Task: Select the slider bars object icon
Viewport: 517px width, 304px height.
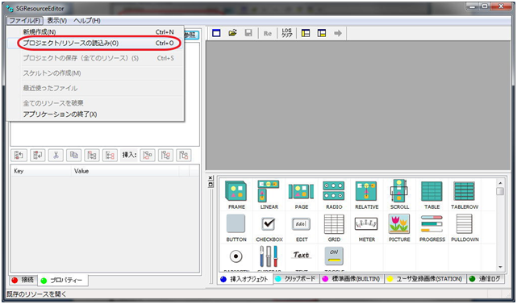Action: point(269,256)
